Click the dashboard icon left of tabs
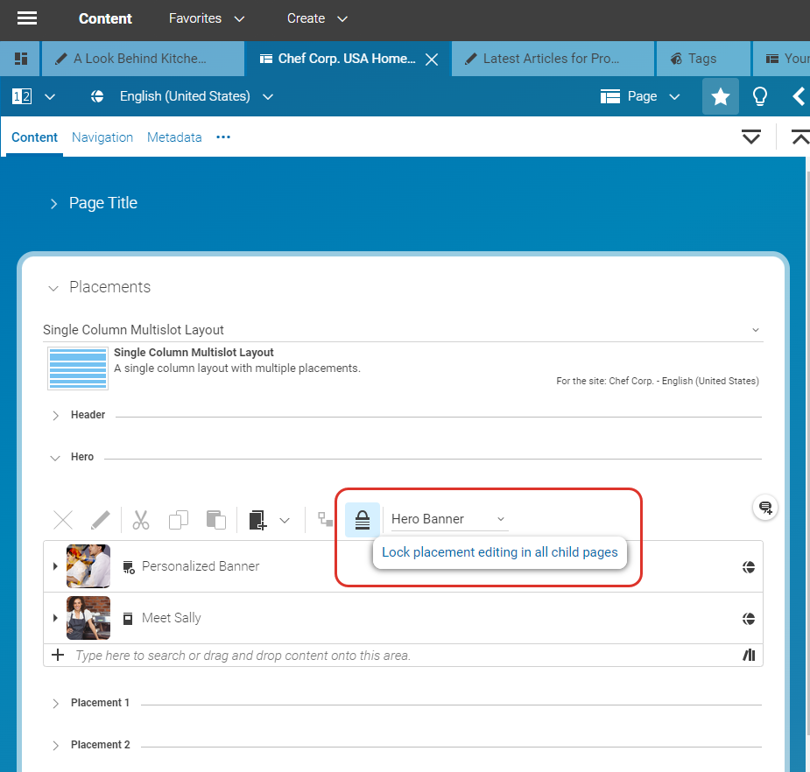Screen dimensions: 810x772 coord(21,59)
